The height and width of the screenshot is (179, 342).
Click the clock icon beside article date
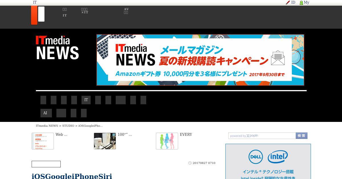coord(190,163)
